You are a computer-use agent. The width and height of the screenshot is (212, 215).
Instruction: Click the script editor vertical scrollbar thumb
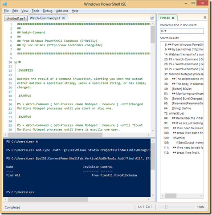pos(153,35)
